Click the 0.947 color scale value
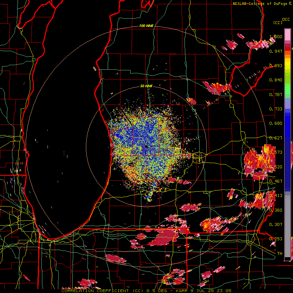This screenshot has width=293, height=293. coord(276,51)
